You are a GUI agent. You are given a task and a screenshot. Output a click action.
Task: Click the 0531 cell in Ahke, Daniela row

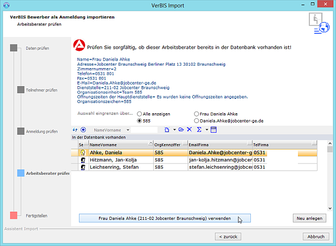[285, 153]
